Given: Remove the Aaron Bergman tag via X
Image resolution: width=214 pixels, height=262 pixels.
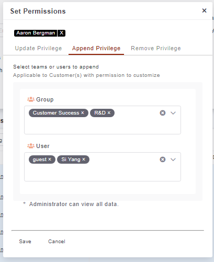Looking at the screenshot, I should [x=61, y=33].
